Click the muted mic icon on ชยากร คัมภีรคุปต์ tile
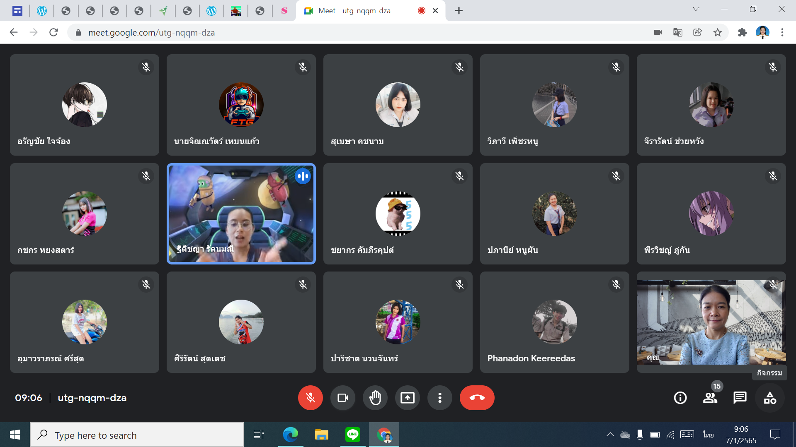This screenshot has width=796, height=447. pos(459,176)
